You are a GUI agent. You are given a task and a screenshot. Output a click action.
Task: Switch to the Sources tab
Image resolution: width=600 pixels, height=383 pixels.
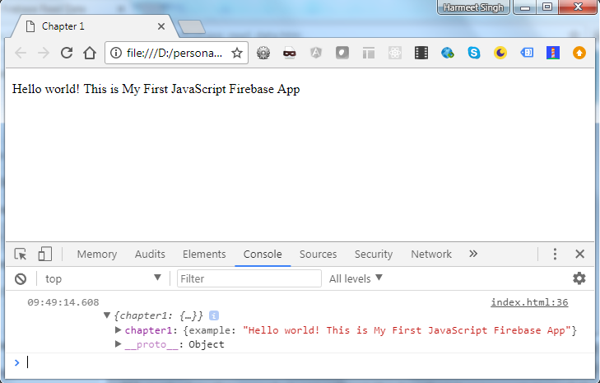[x=318, y=255]
